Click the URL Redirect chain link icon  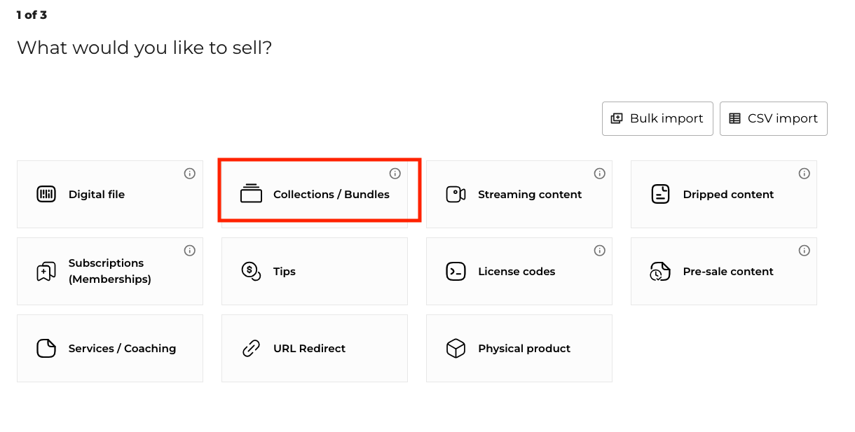251,348
